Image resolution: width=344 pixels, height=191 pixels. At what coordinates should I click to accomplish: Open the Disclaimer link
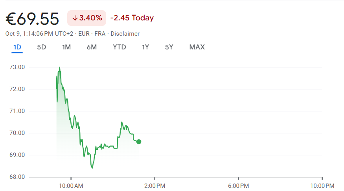[x=125, y=34]
